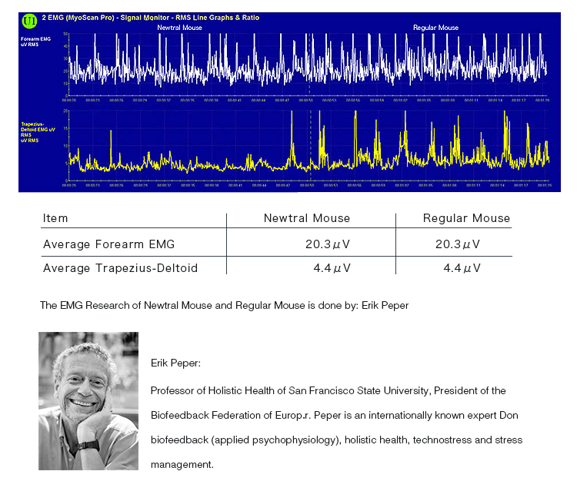Click the Regular Mouse label above the graph
The width and height of the screenshot is (577, 491).
435,28
